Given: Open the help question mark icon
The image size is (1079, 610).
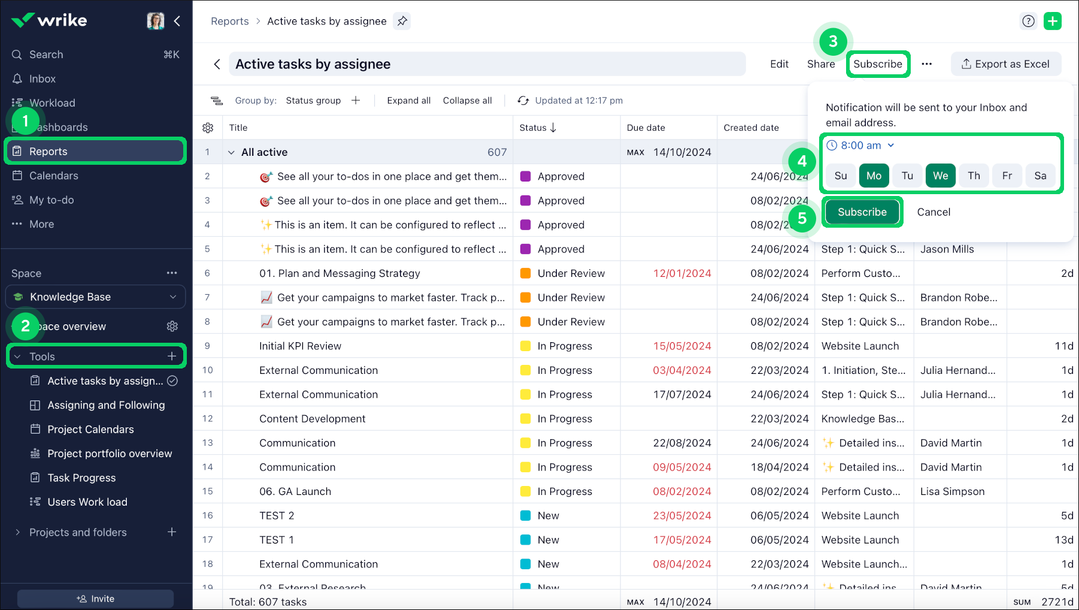Looking at the screenshot, I should (1028, 21).
